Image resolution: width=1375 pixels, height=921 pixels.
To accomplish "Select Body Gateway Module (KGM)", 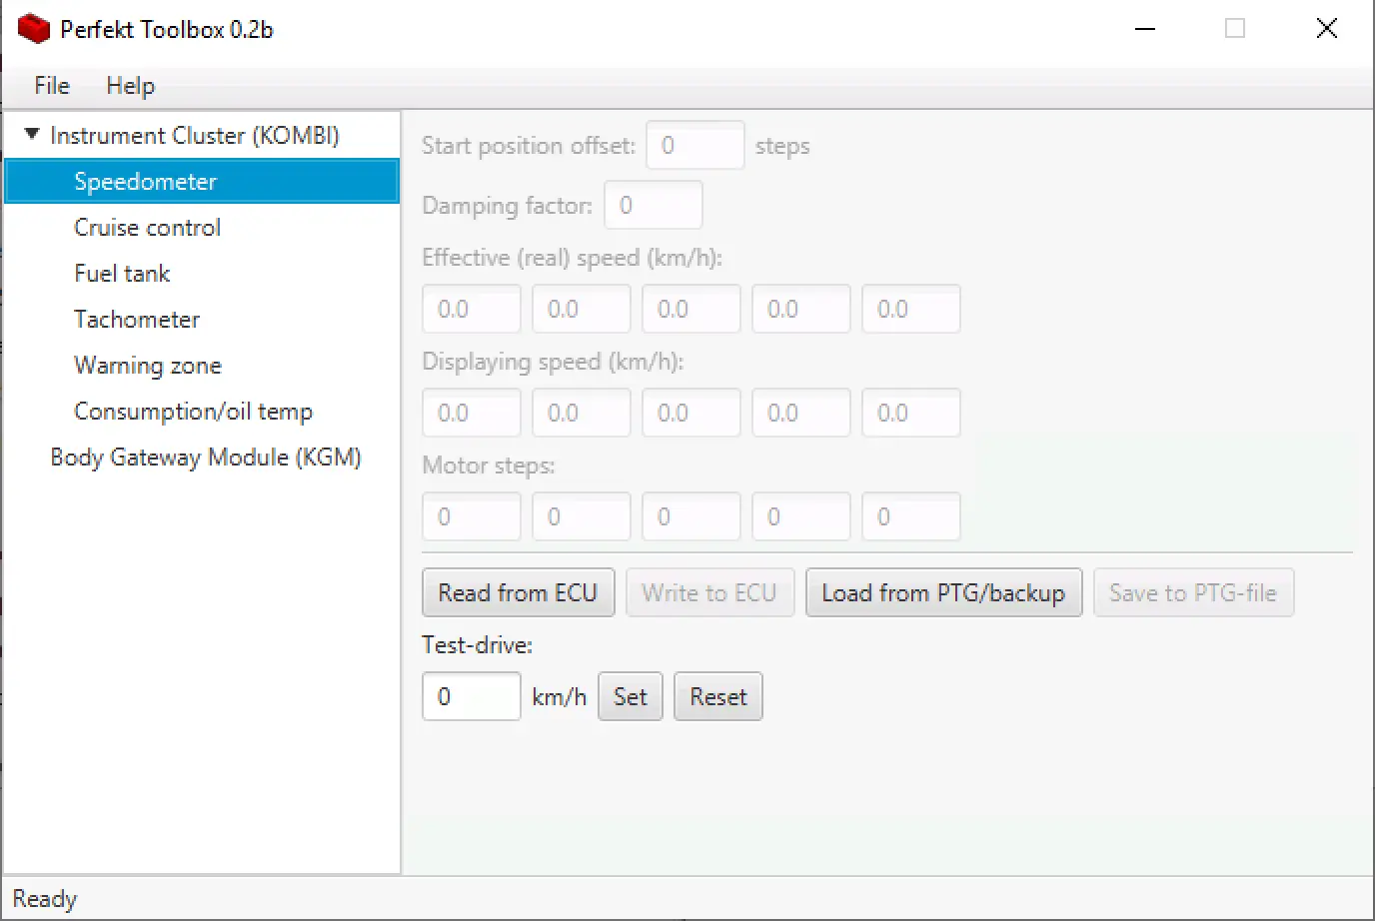I will coord(205,458).
